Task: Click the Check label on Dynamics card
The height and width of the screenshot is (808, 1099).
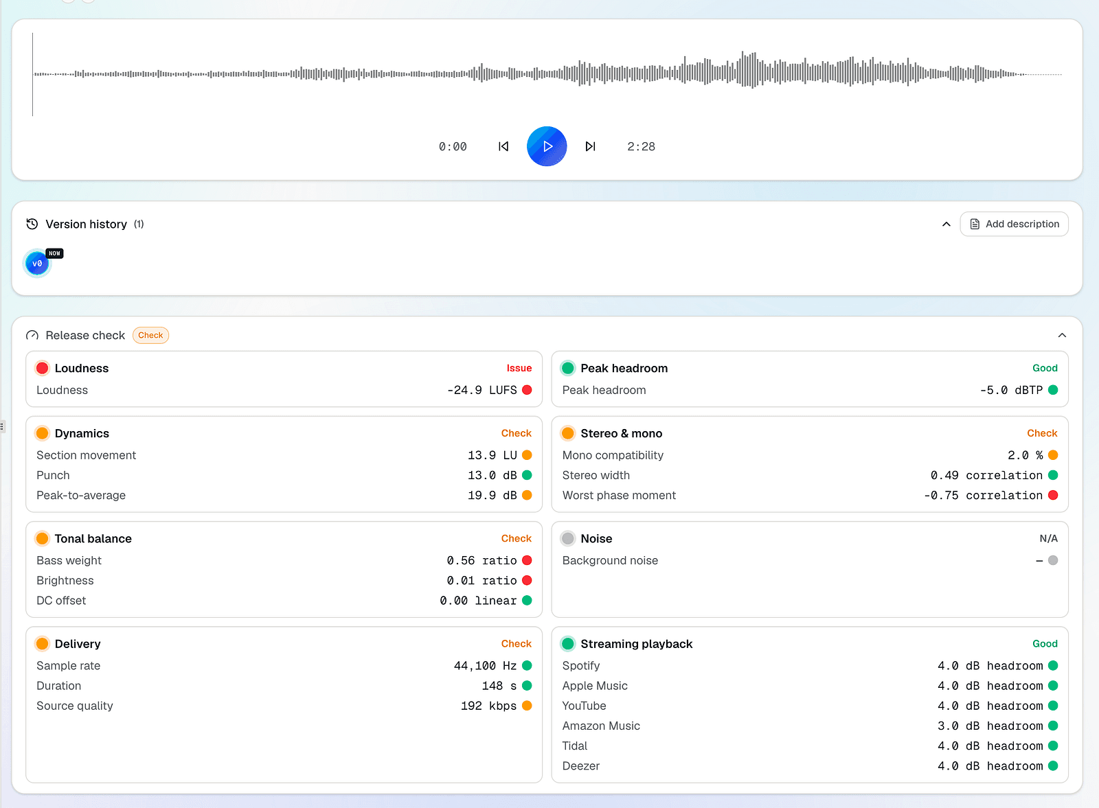Action: tap(517, 433)
